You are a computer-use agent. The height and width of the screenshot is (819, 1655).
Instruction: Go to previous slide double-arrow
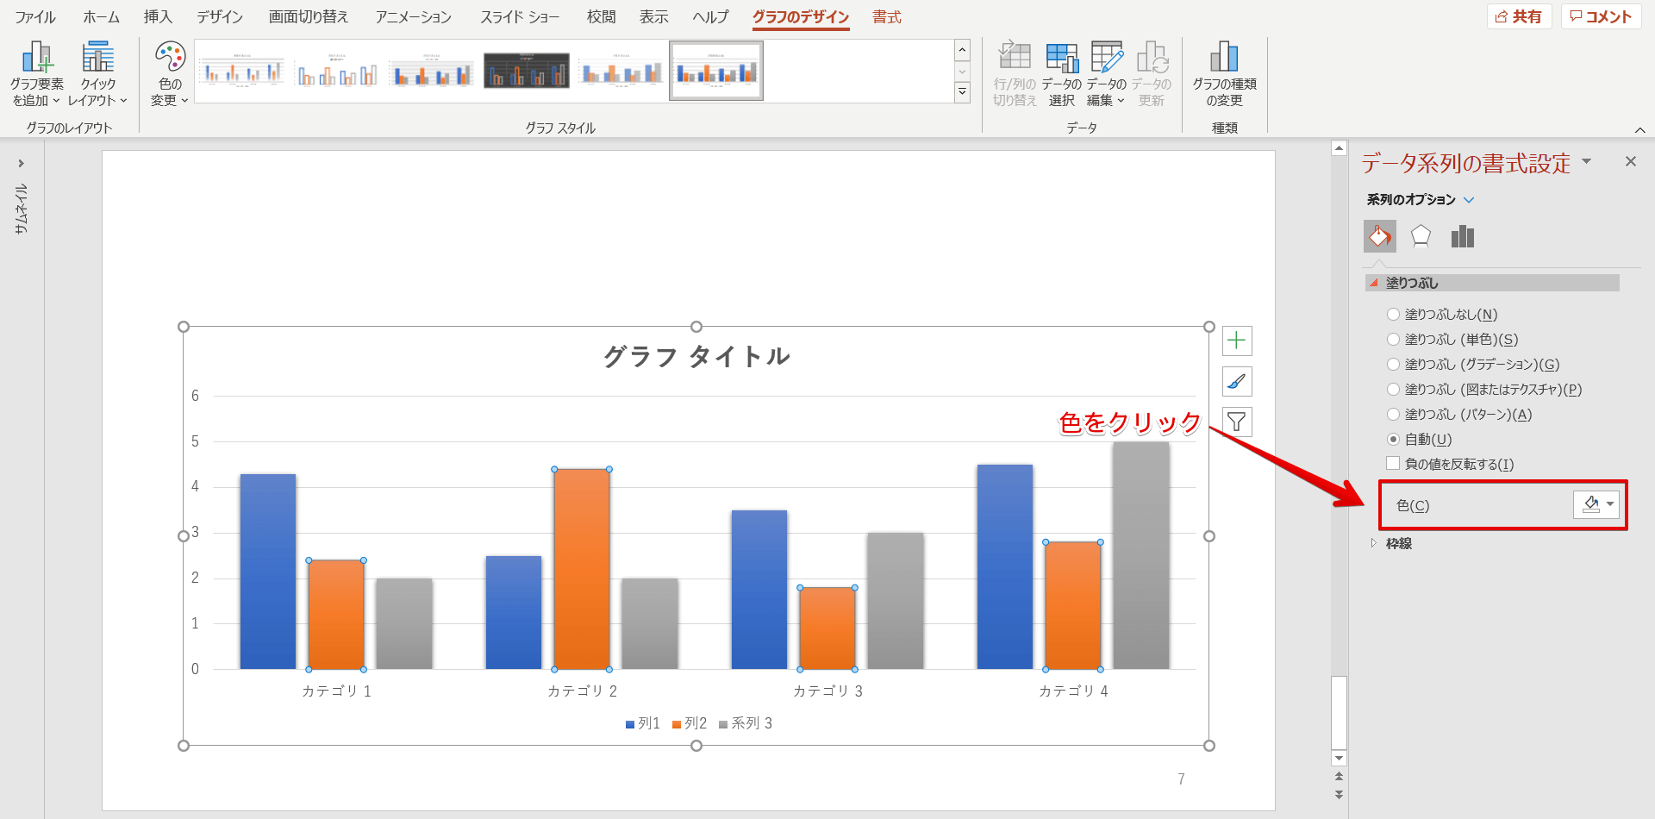click(x=1339, y=777)
